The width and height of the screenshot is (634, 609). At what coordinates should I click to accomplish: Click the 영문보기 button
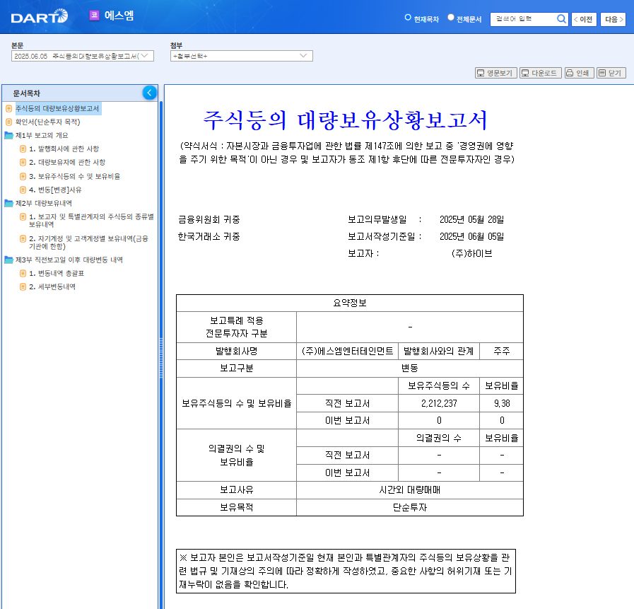click(495, 73)
